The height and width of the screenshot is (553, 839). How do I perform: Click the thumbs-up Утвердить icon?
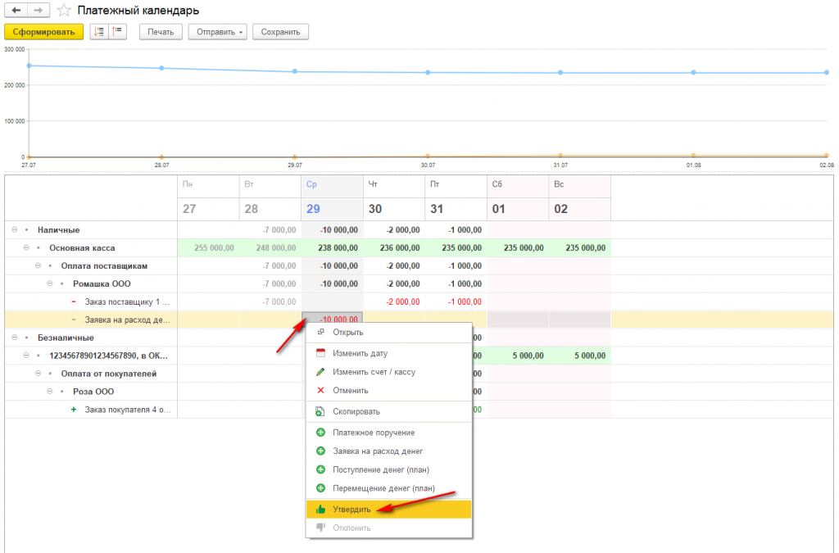point(320,509)
